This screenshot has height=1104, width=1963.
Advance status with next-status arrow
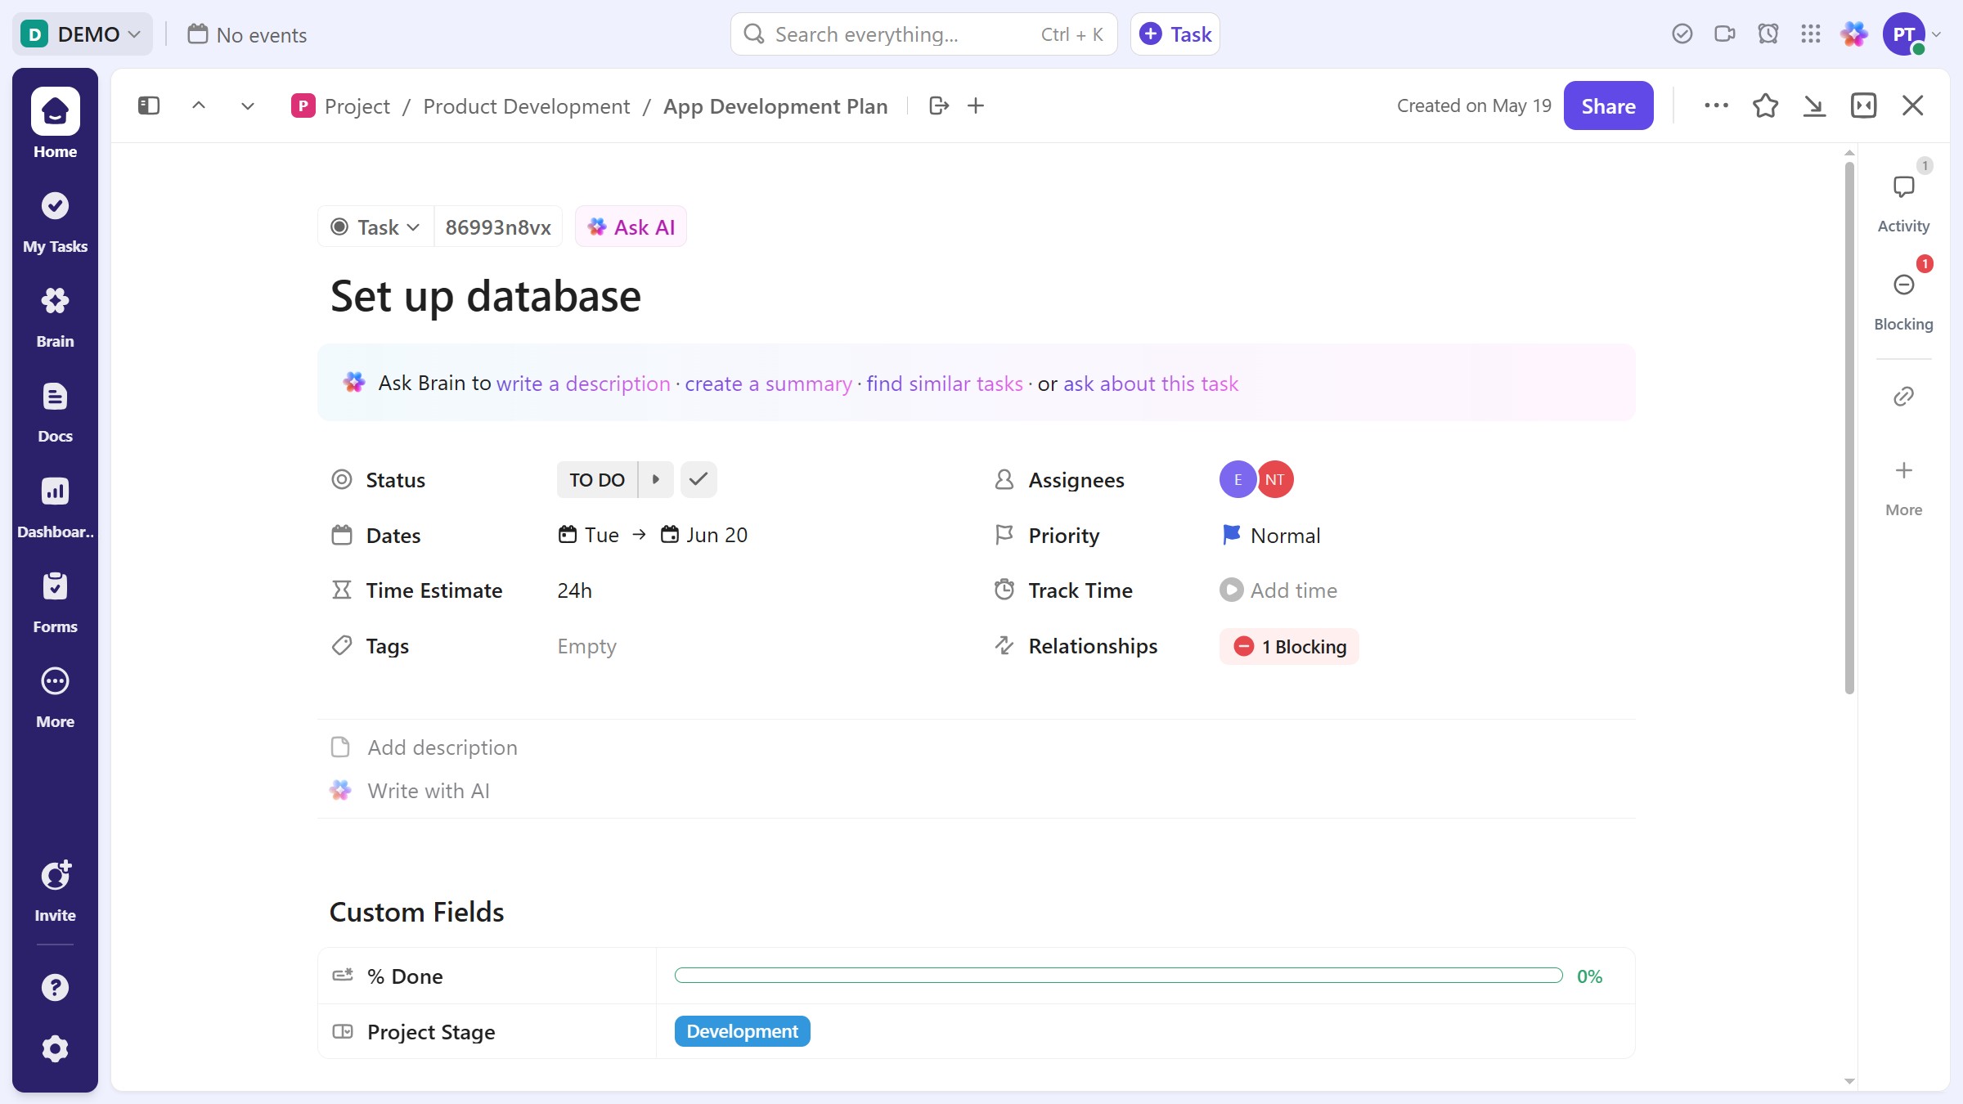pyautogui.click(x=656, y=480)
